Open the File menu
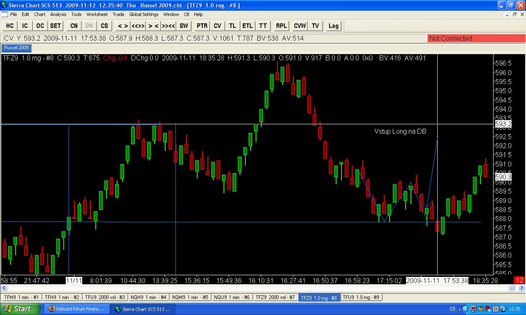 [x=14, y=14]
